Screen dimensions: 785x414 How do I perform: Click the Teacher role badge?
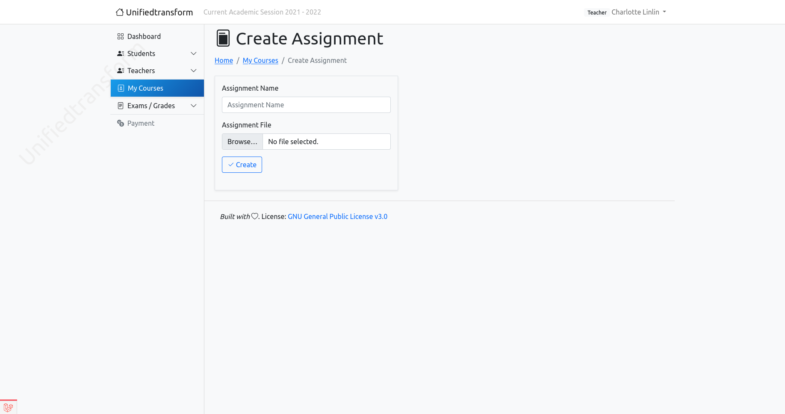(597, 12)
